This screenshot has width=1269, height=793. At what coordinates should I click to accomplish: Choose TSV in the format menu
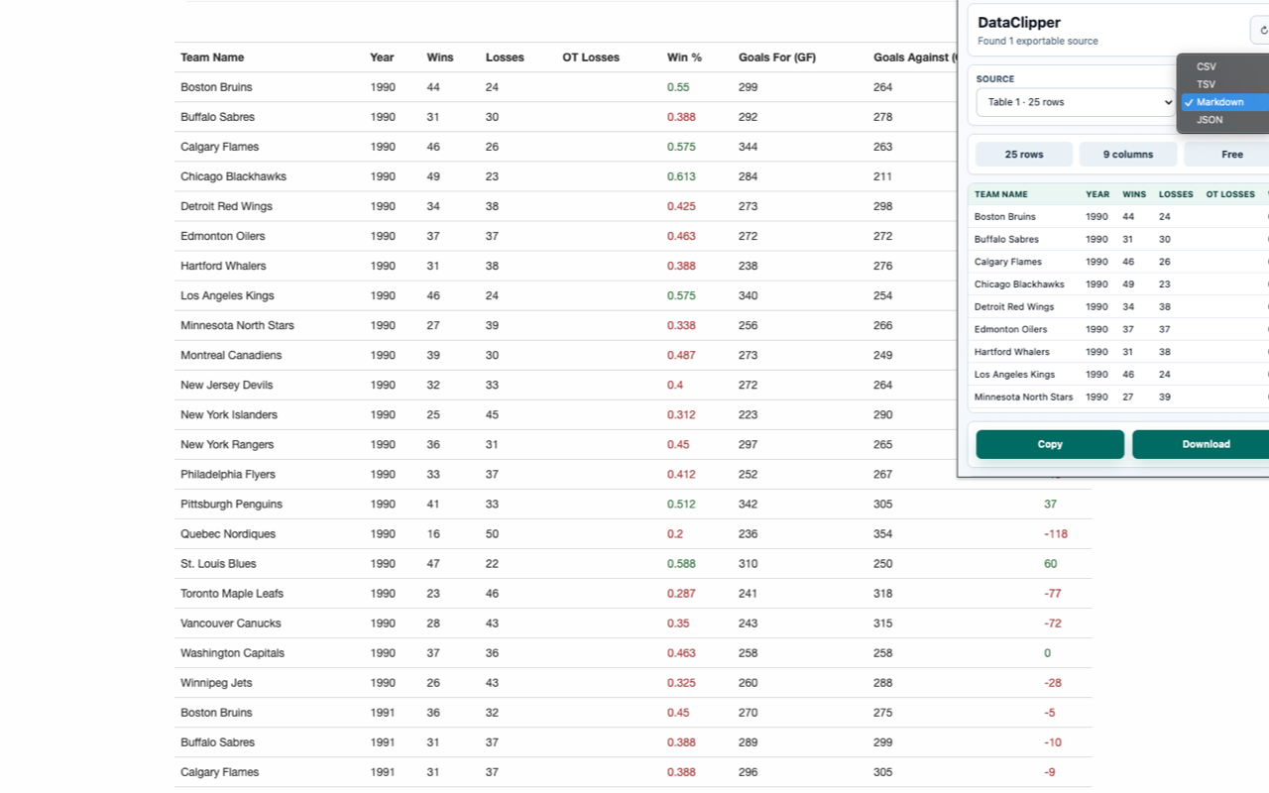click(1224, 84)
